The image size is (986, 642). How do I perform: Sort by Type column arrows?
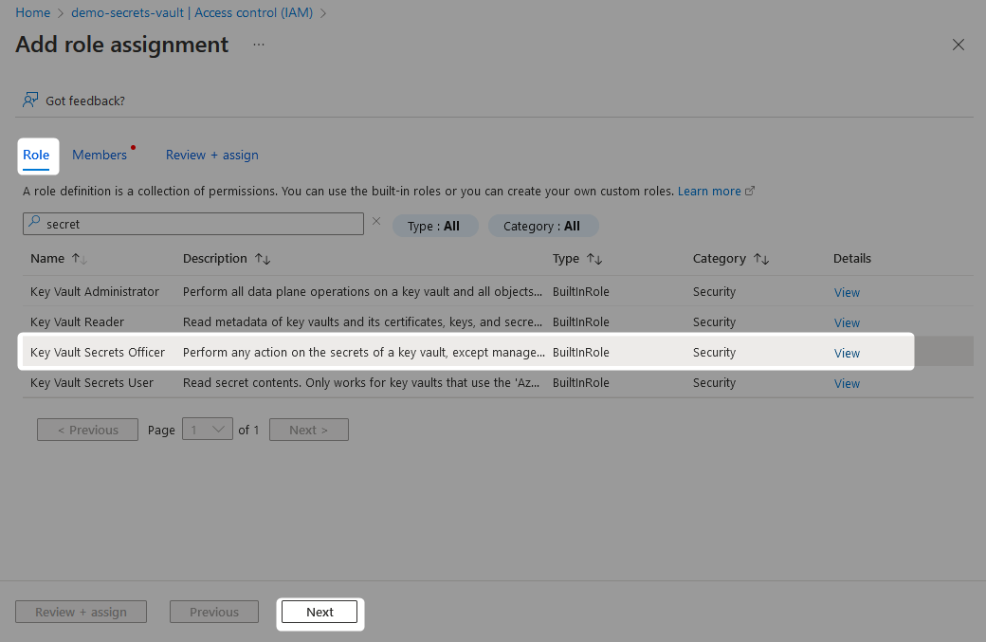pyautogui.click(x=594, y=259)
